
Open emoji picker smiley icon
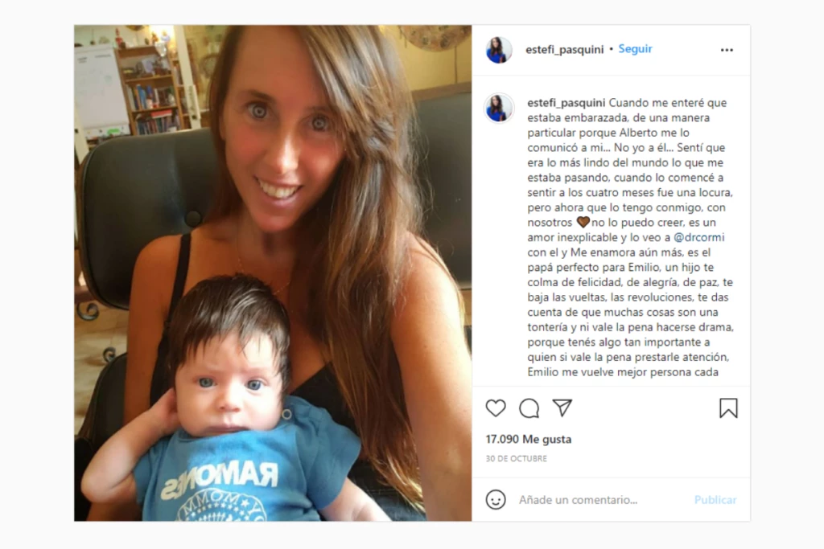pos(496,500)
